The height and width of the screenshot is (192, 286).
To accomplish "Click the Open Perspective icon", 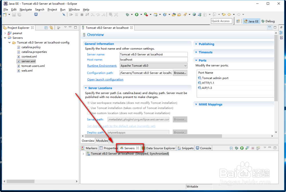I will (238, 21).
